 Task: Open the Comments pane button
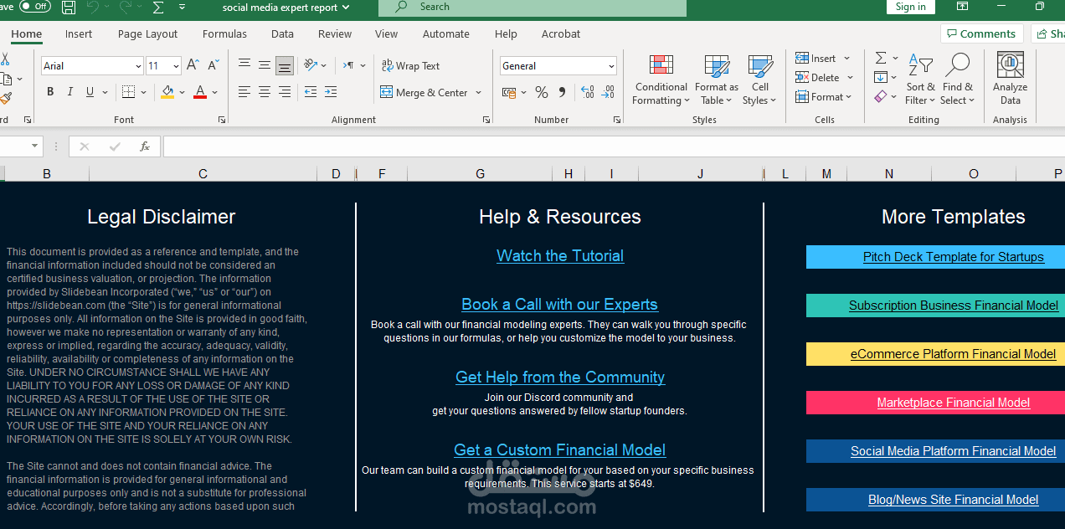(x=982, y=33)
